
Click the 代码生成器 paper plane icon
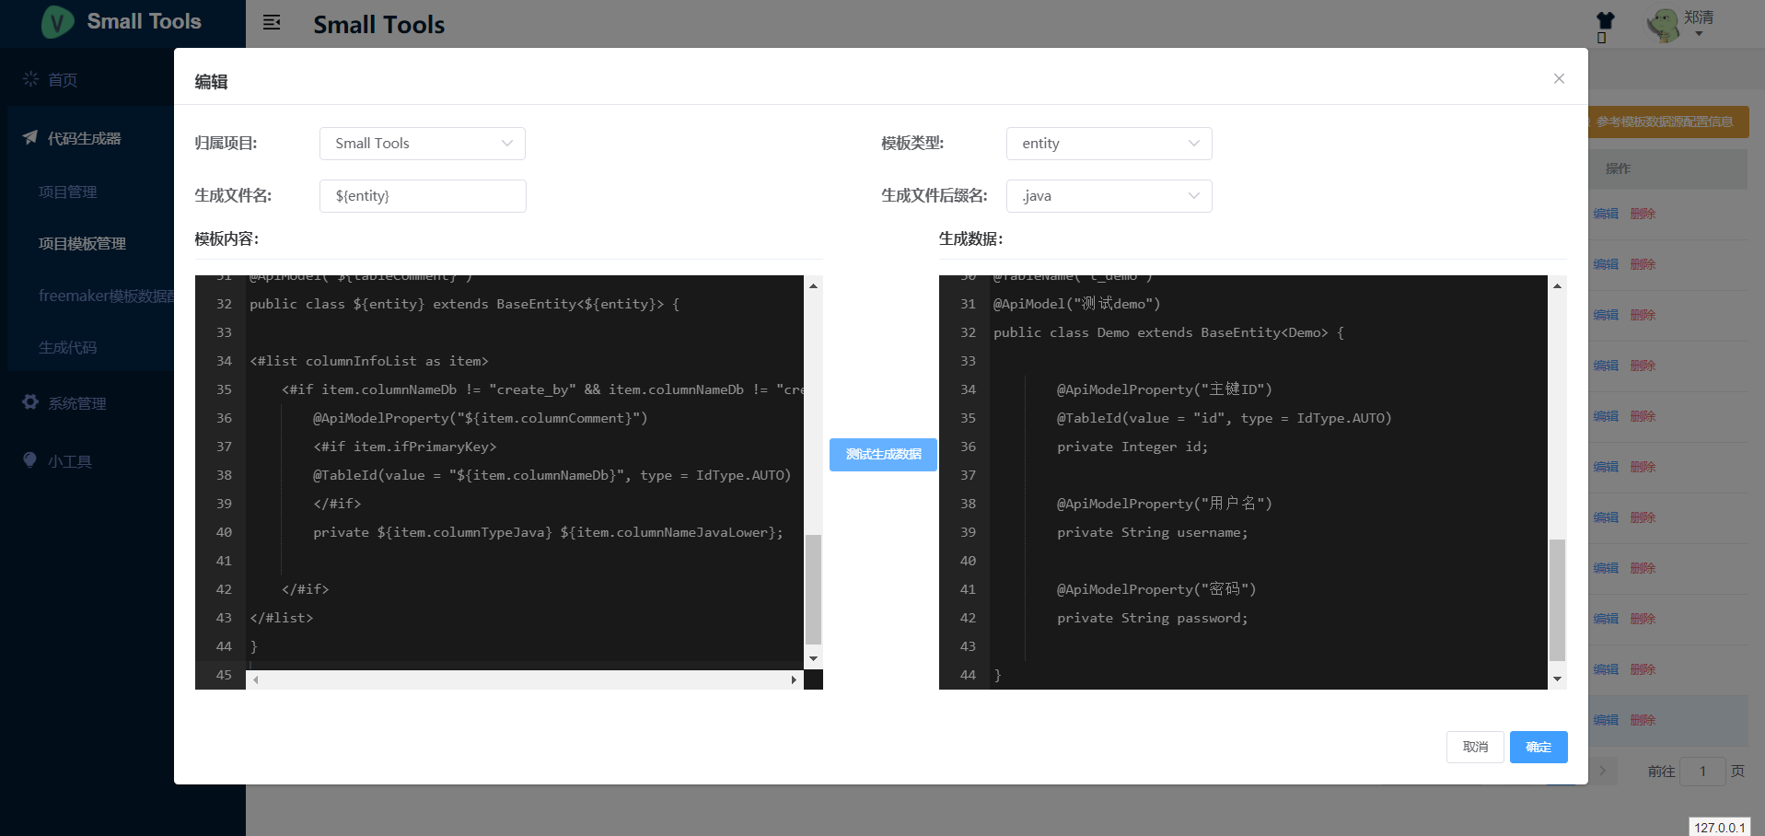30,137
